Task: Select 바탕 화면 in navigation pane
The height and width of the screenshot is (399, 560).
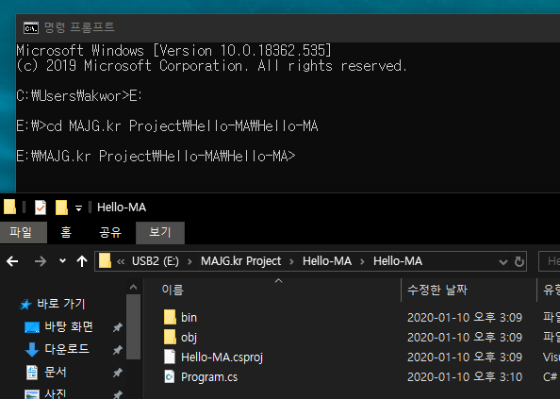Action: point(69,327)
